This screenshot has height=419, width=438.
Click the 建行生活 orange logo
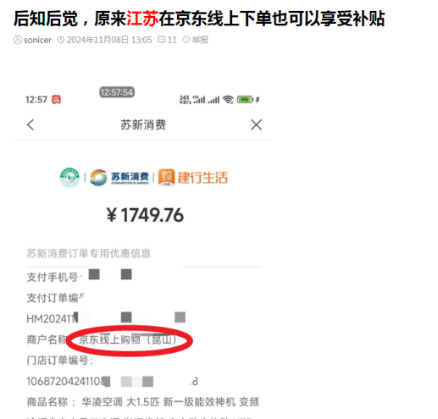pos(192,178)
